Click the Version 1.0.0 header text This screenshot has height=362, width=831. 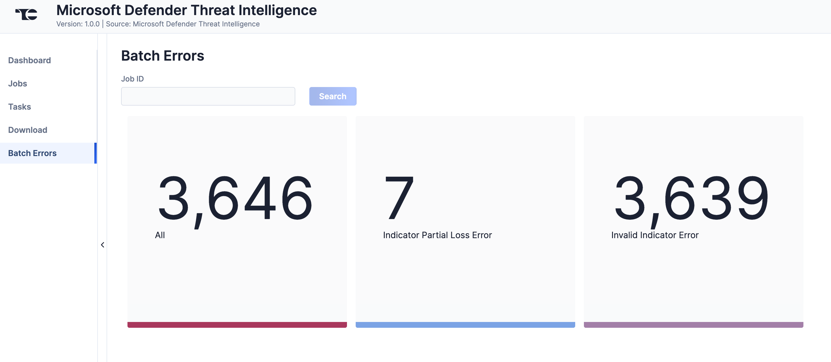coord(78,23)
